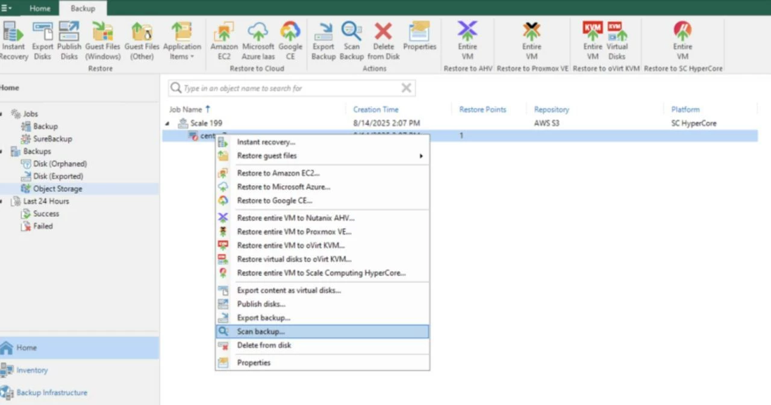Viewport: 771px width, 405px height.
Task: Select Backup under Jobs
Action: coord(45,126)
